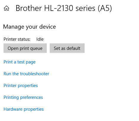This screenshot has height=121, width=139.
Task: View hardware properties of Brother printer
Action: 24,109
